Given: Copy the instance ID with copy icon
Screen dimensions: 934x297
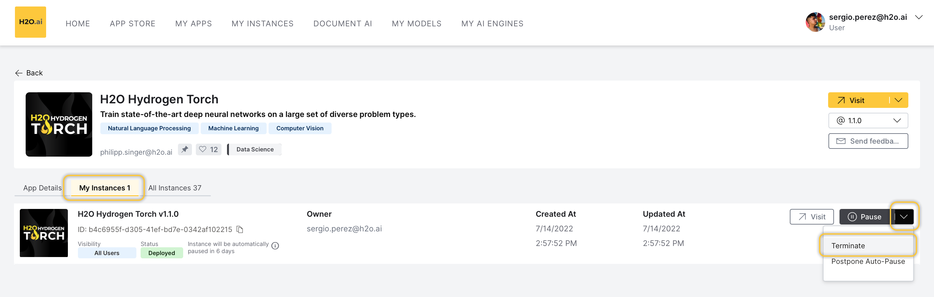Looking at the screenshot, I should point(240,229).
